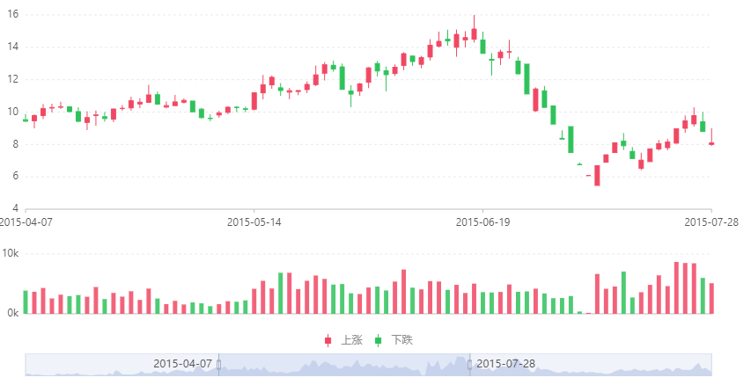This screenshot has width=751, height=385.
Task: Click the right zoom slider handle
Action: tap(469, 364)
